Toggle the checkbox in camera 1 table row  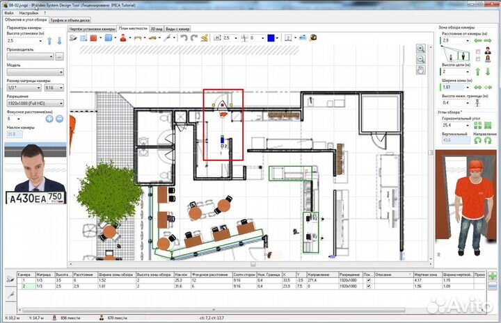click(x=368, y=280)
